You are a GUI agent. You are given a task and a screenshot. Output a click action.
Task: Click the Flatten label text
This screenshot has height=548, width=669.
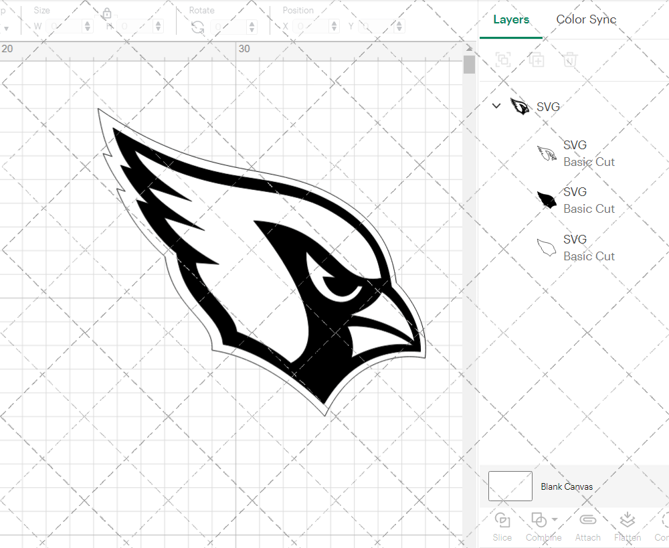point(628,537)
